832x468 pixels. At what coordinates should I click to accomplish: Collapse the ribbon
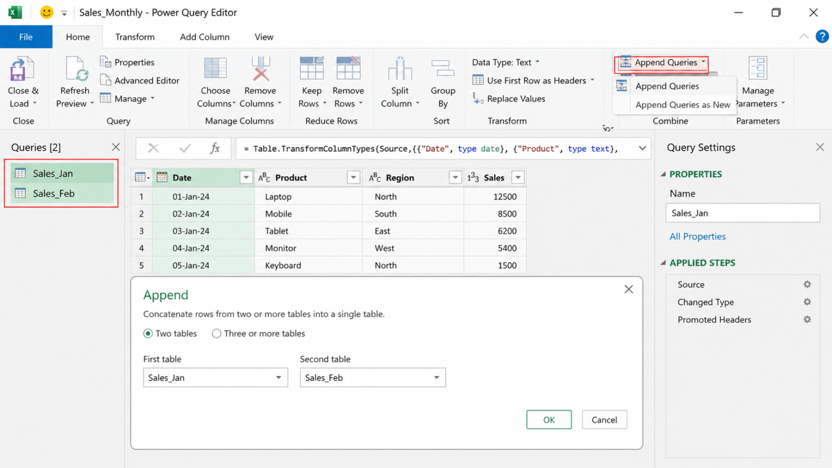pos(804,36)
